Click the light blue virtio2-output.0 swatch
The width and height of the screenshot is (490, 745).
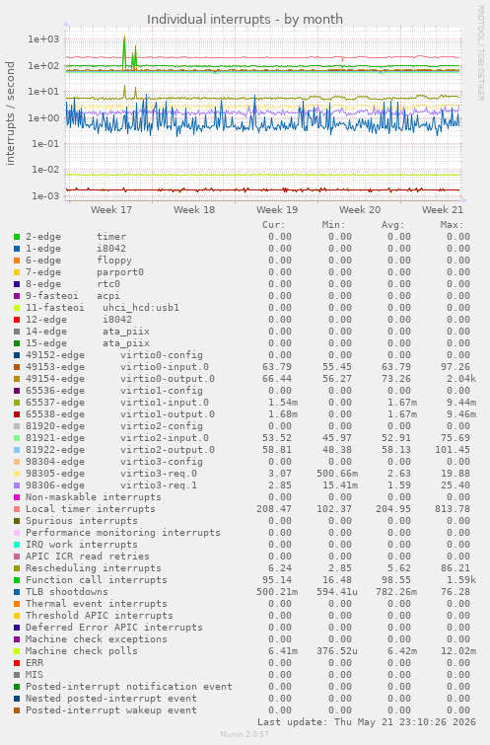17,450
